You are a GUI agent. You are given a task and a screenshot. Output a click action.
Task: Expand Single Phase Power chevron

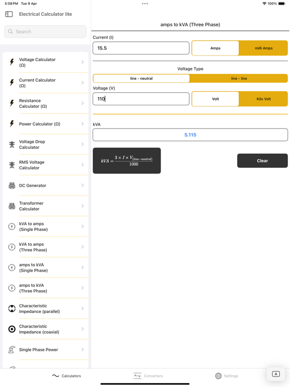click(x=83, y=350)
